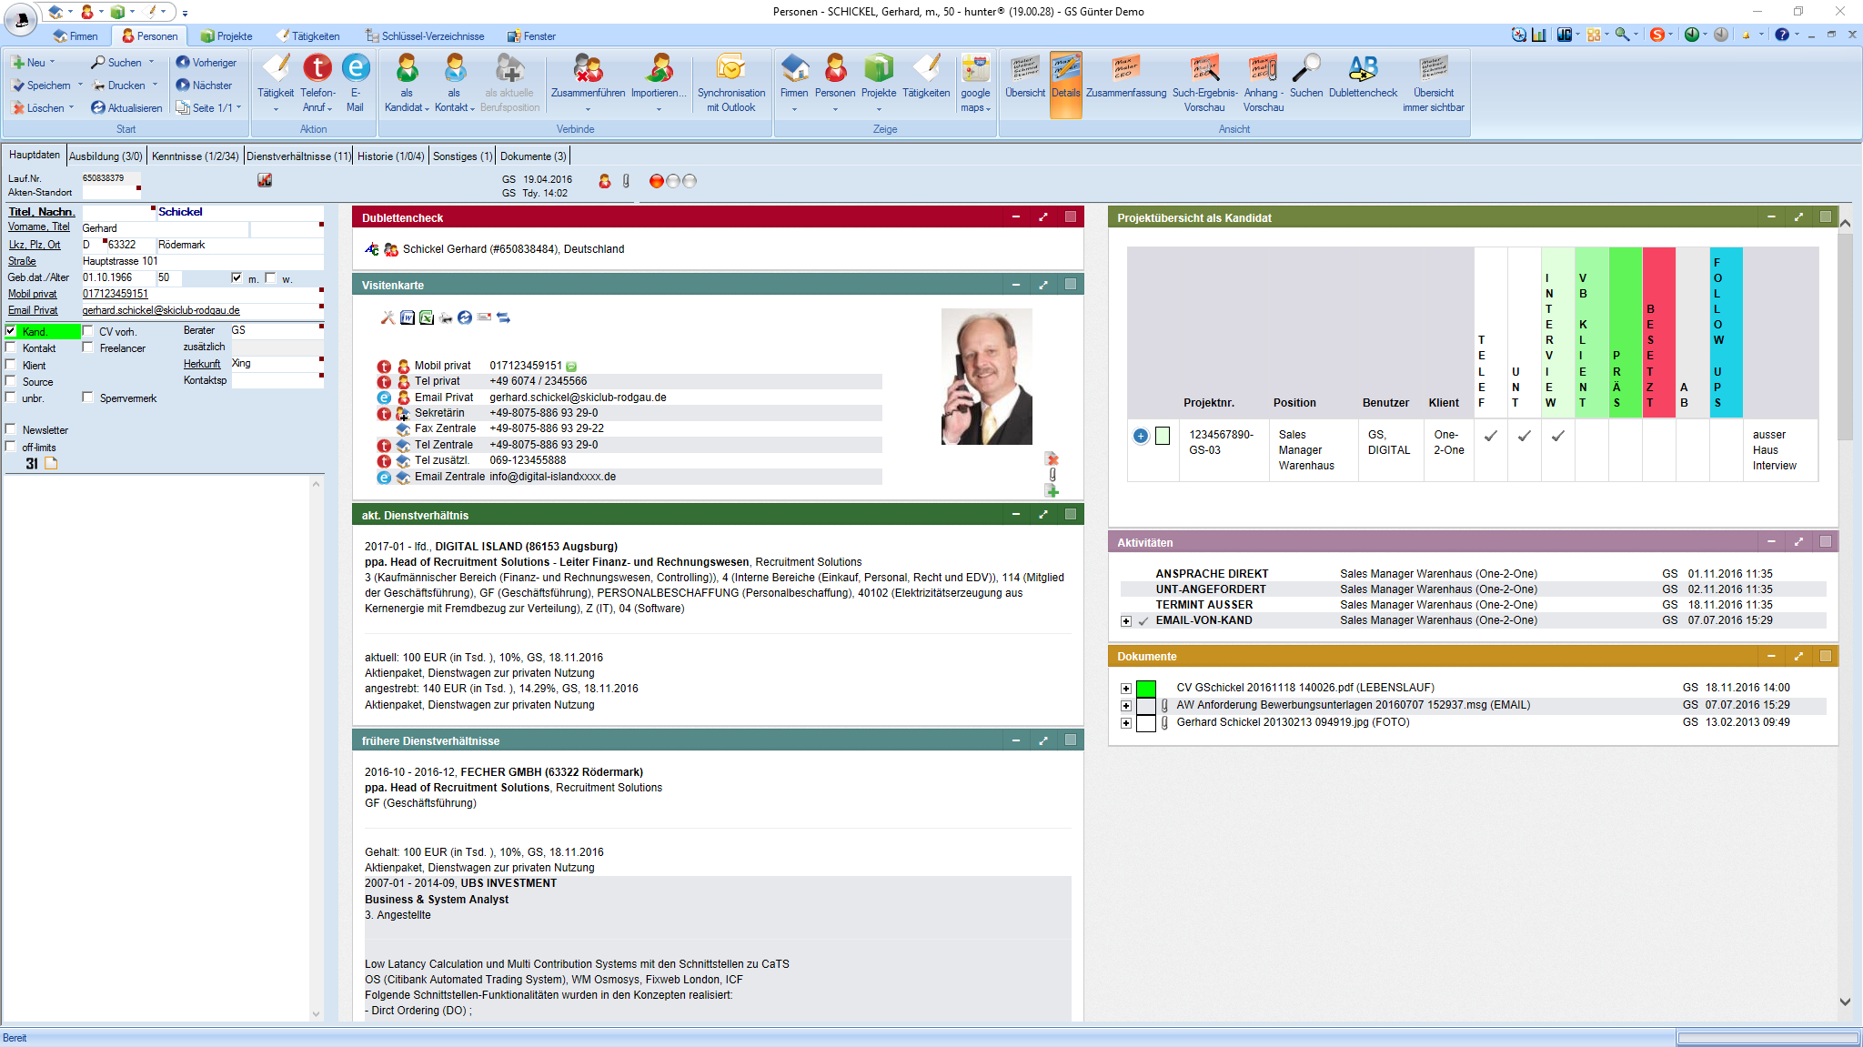Toggle the Kand. checkbox

(x=11, y=331)
